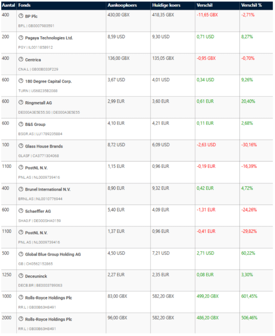
Task: Open the Global Blue Group Holding AG link
Action: pyautogui.click(x=53, y=255)
